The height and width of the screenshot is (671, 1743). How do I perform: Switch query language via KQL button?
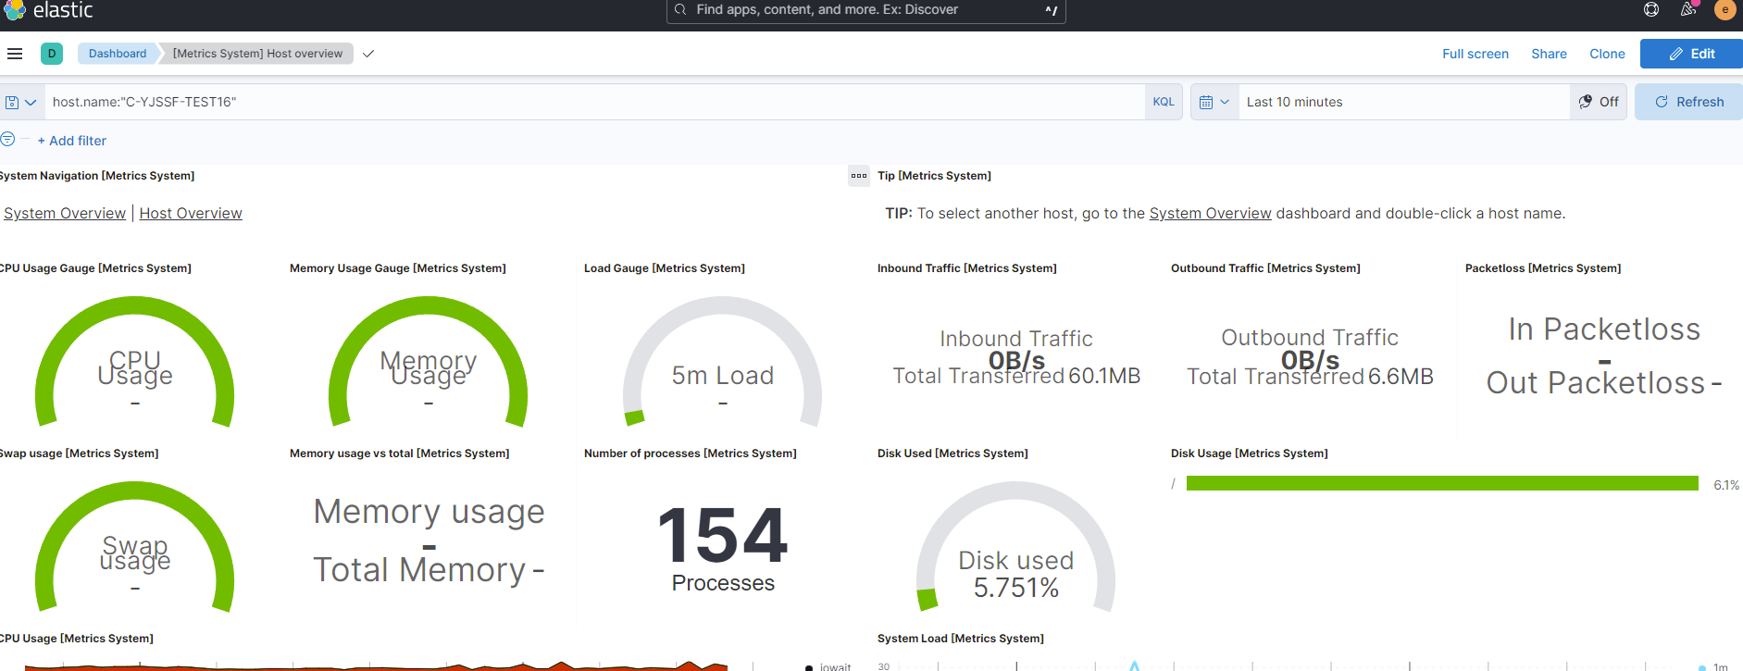point(1164,102)
